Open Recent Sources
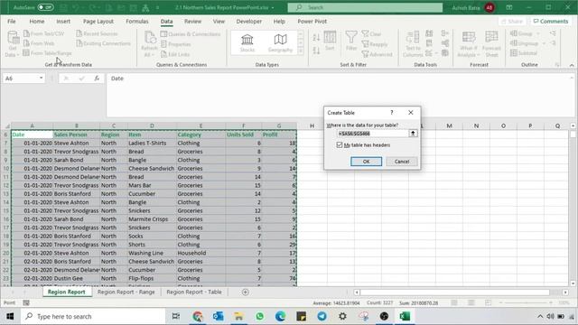This screenshot has height=325, width=578. click(x=97, y=33)
